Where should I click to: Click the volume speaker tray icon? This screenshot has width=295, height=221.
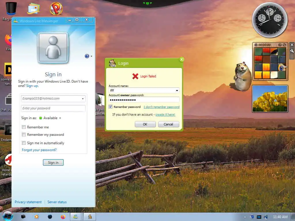(x=266, y=217)
